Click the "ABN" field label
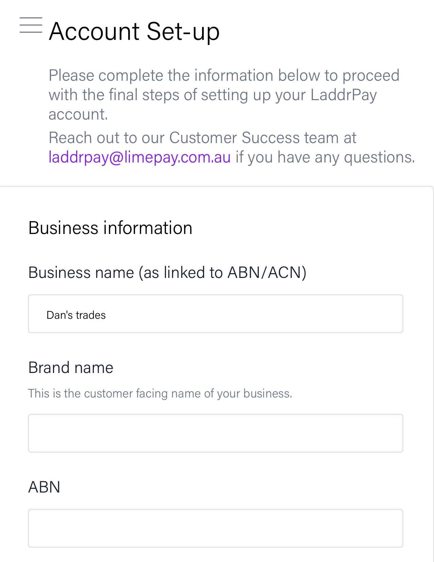This screenshot has width=434, height=562. (44, 487)
